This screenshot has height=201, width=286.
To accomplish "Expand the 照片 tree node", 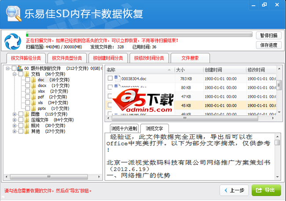I will pos(15,126).
